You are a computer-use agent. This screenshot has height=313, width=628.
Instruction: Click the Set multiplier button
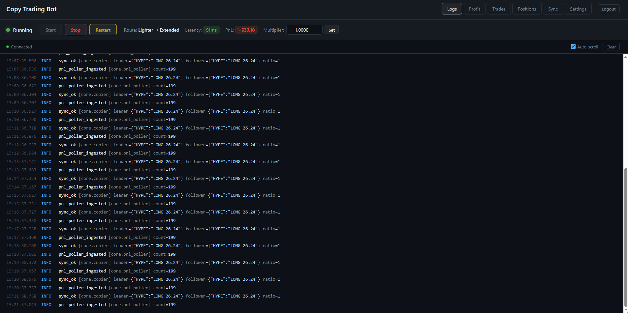(x=331, y=30)
